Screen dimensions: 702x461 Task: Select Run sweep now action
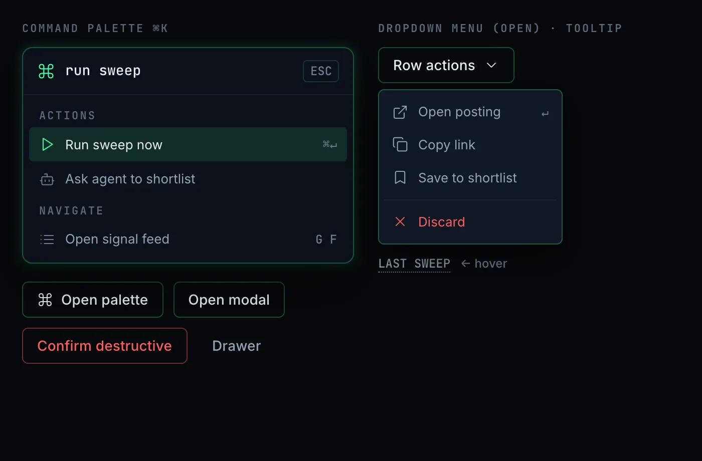pos(188,144)
